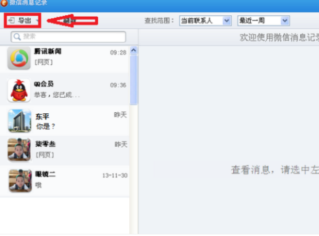Open the 当前联系人 search scope dropdown

point(206,20)
